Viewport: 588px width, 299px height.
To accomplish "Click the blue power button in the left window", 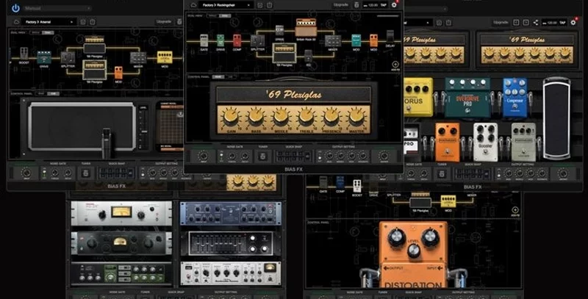I will pos(15,8).
